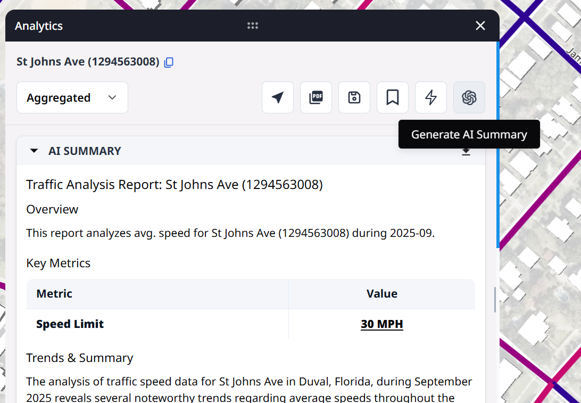Close the Analytics panel
The image size is (581, 403).
[480, 26]
